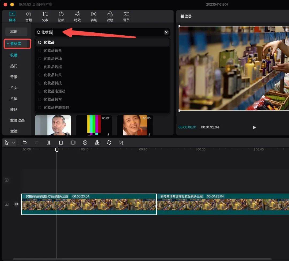Click the upper track video icon
Viewport: 289px width, 261px height.
(7, 180)
